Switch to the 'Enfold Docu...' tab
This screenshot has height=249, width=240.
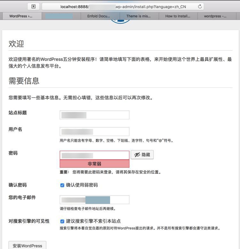coord(100,16)
